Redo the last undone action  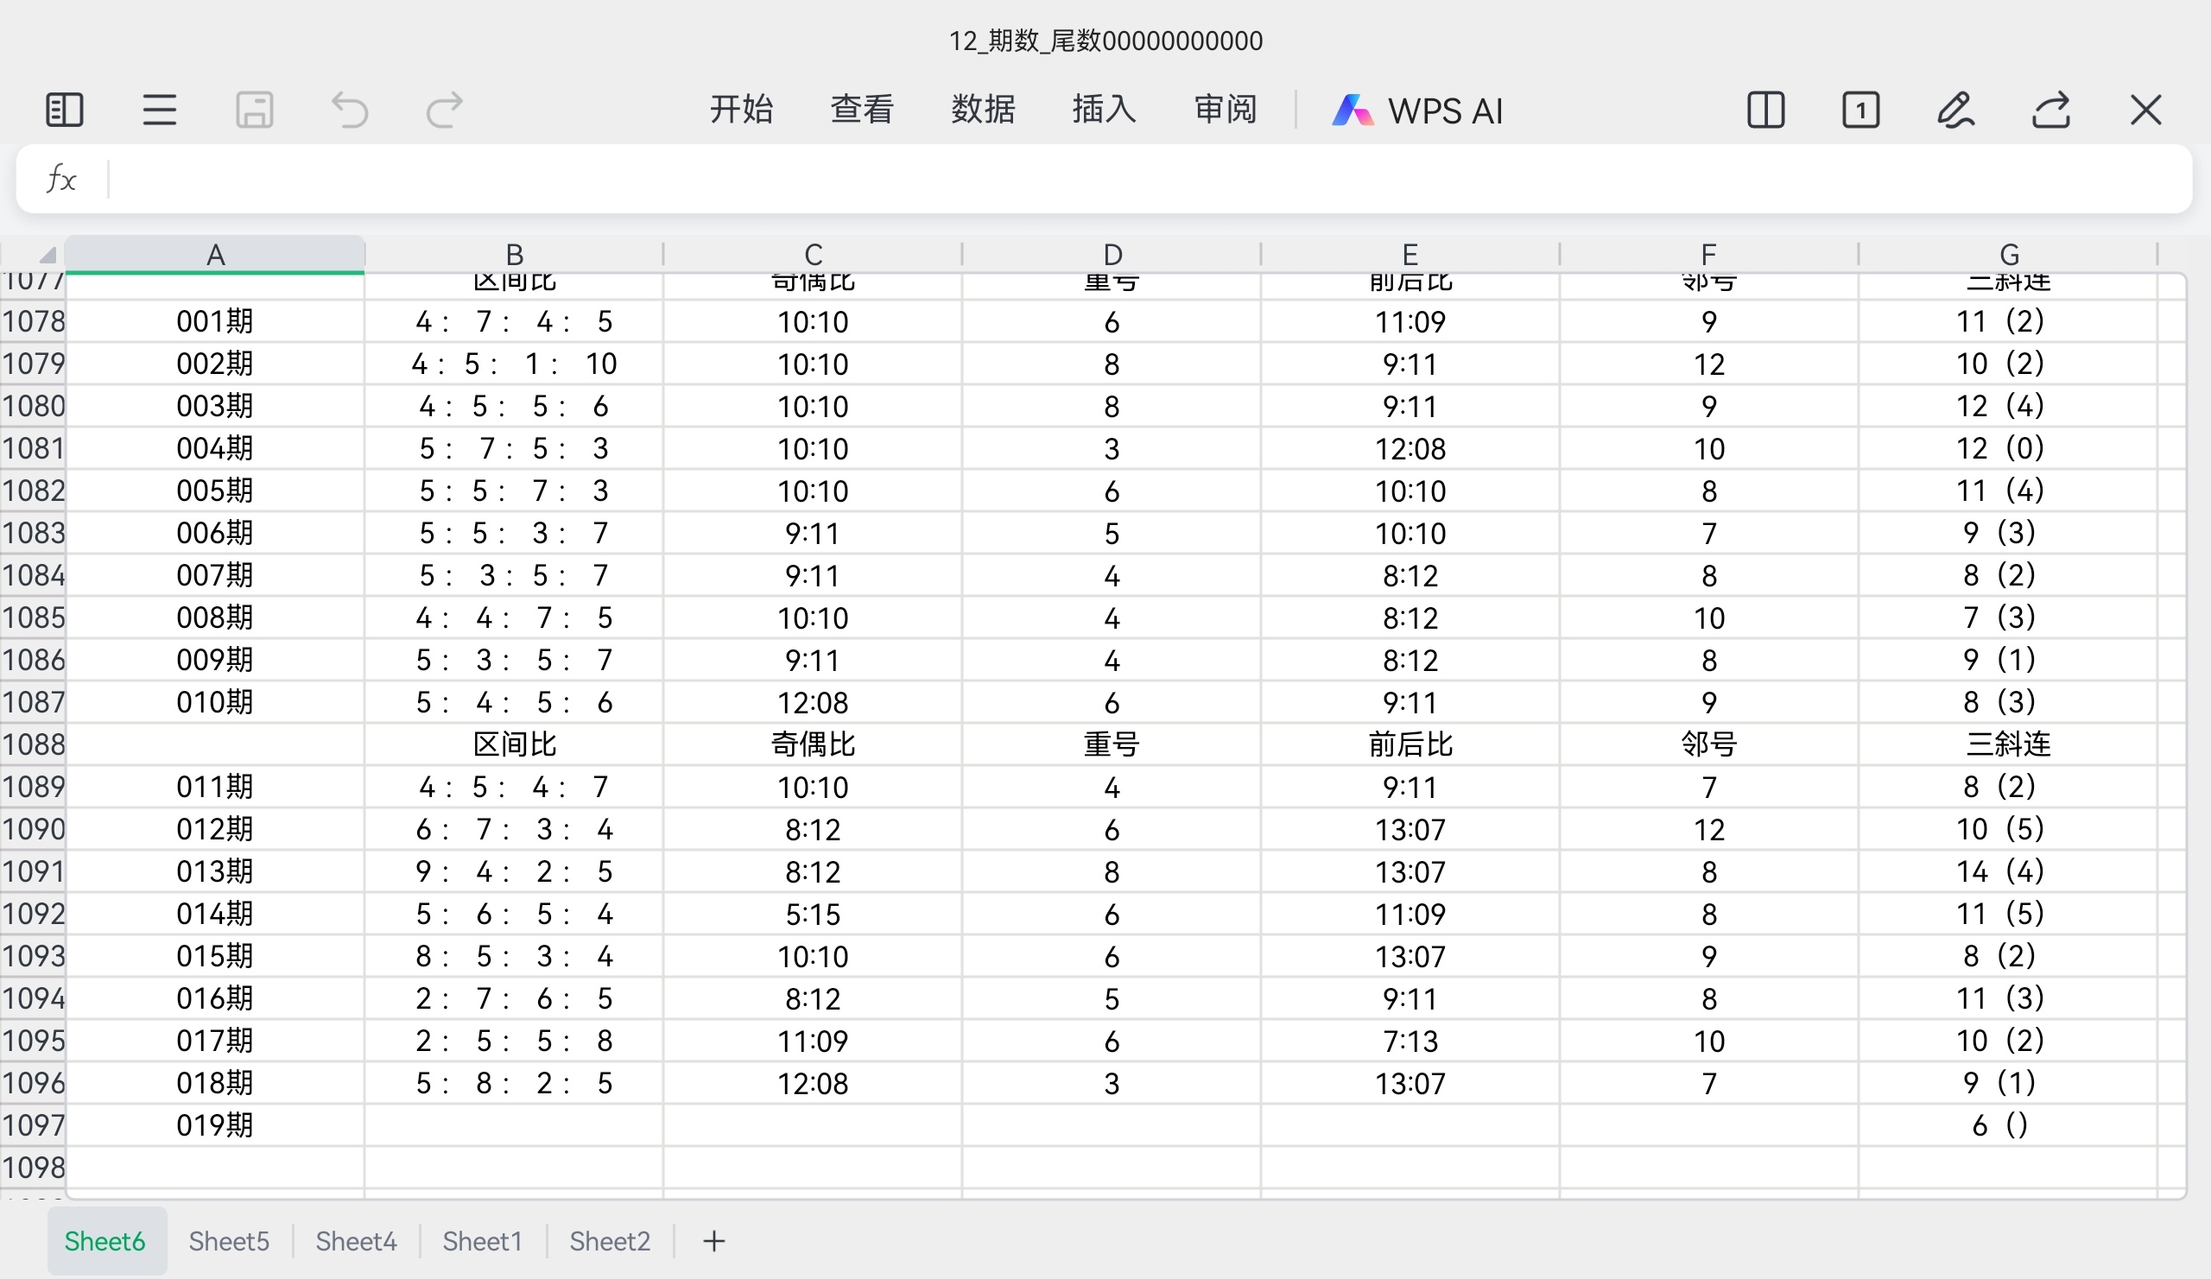pos(444,111)
